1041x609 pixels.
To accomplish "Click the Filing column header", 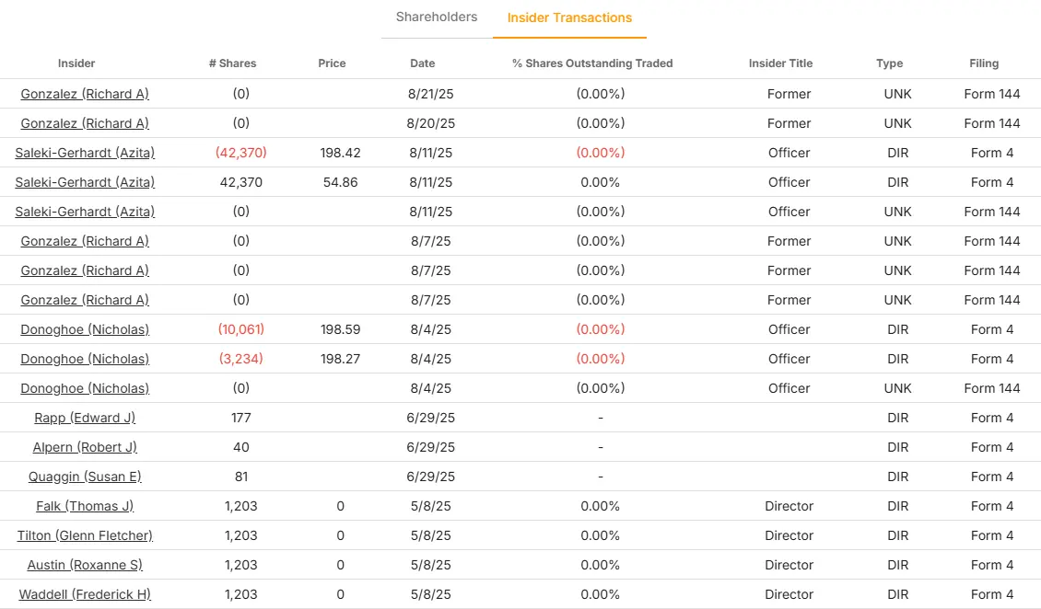I will point(984,63).
